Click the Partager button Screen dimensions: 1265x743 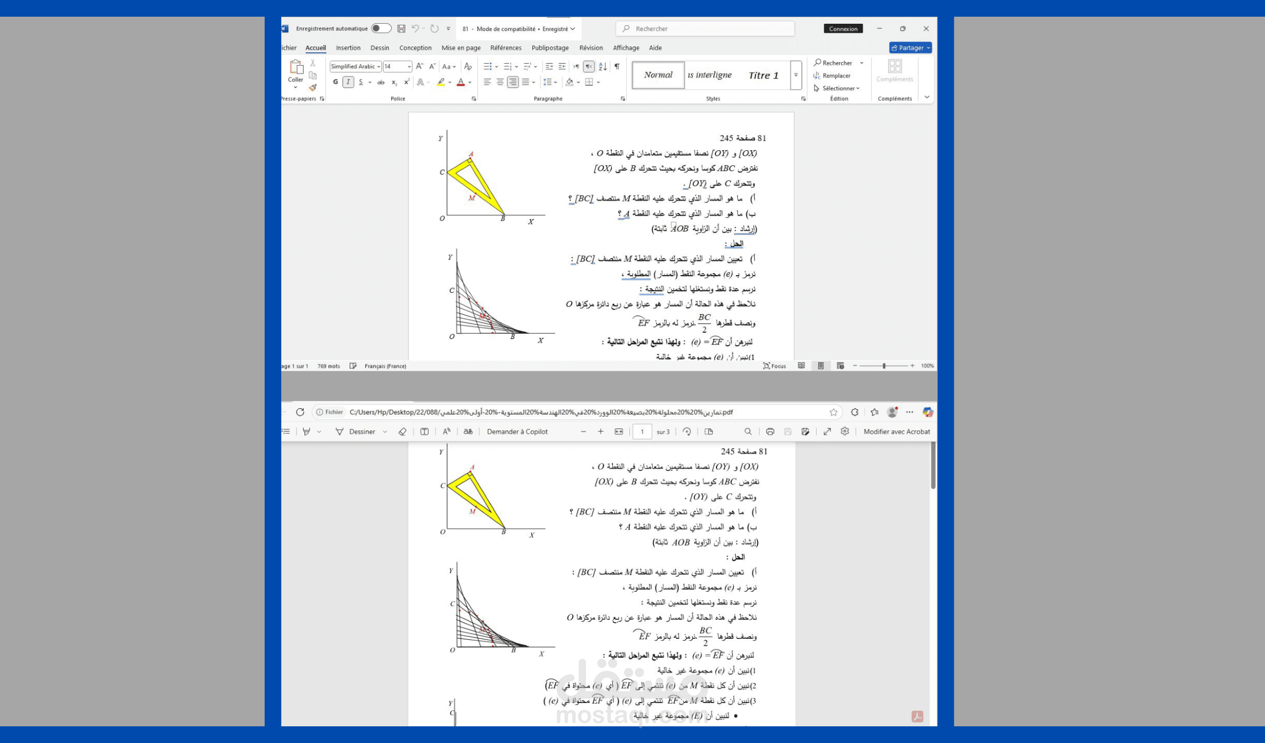(x=910, y=48)
